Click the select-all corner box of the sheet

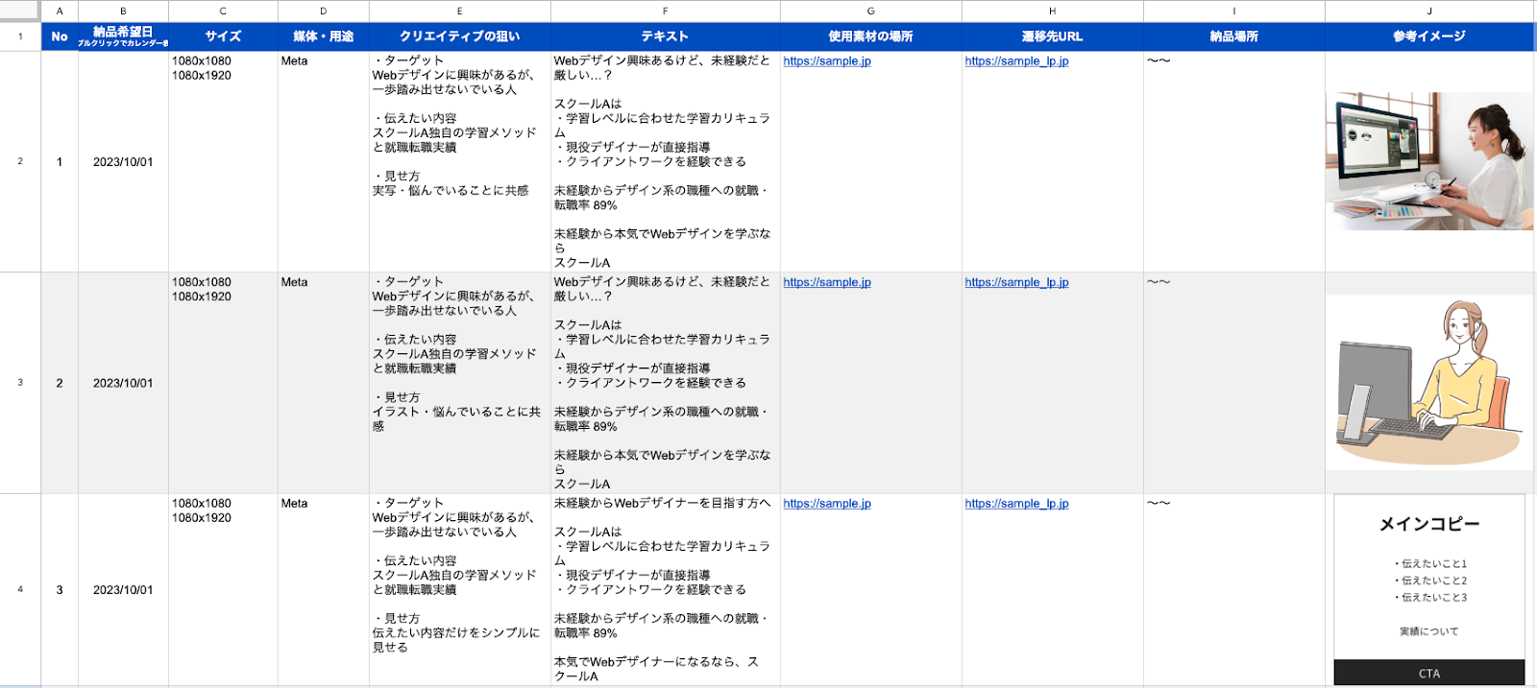click(20, 11)
